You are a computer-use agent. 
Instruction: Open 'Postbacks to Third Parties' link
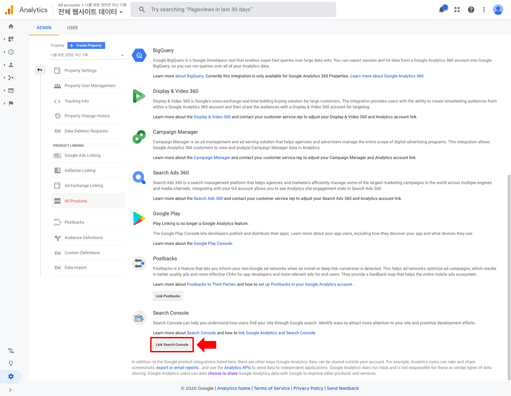tap(211, 284)
